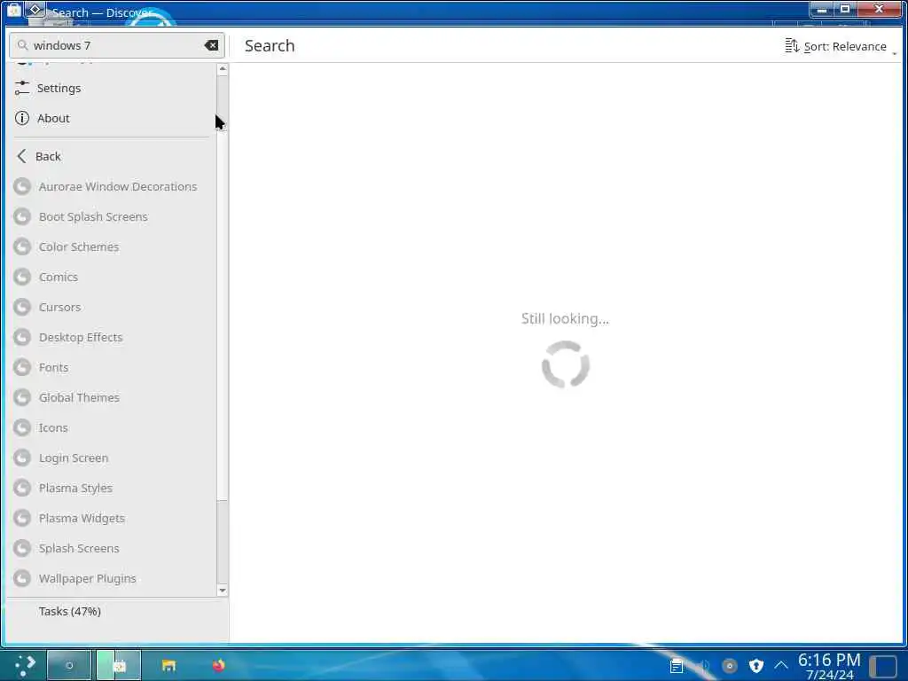This screenshot has height=681, width=908.
Task: Select Splash Screens category
Action: click(110, 548)
